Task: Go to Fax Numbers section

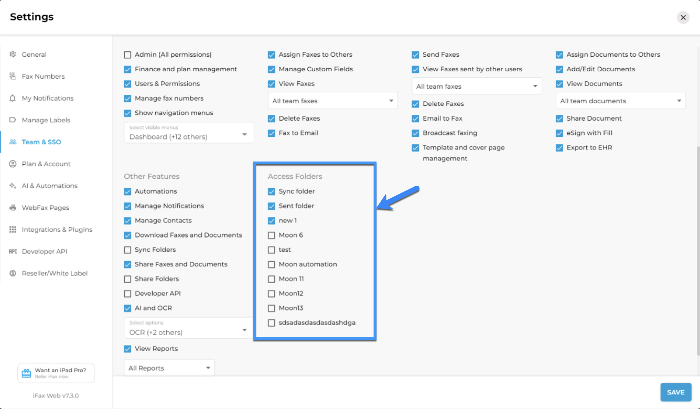Action: pos(43,76)
